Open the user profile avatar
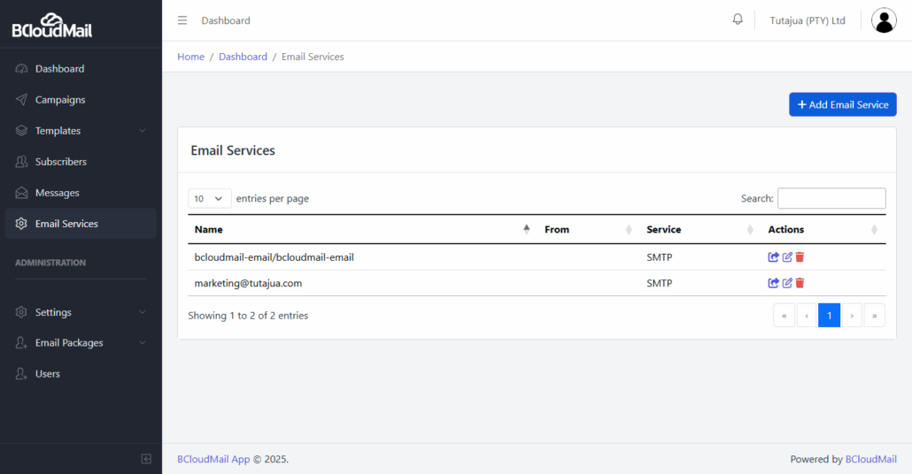 pos(884,20)
